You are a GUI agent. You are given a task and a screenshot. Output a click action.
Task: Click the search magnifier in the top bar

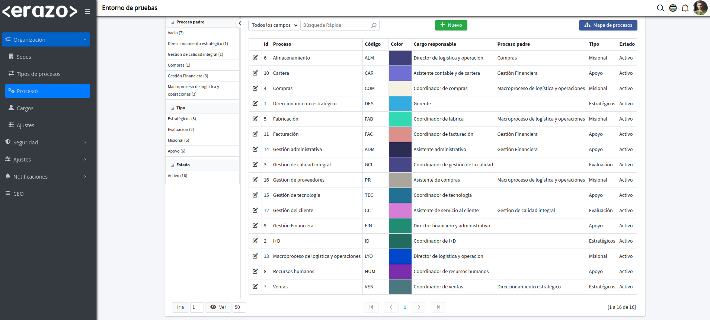[x=660, y=8]
